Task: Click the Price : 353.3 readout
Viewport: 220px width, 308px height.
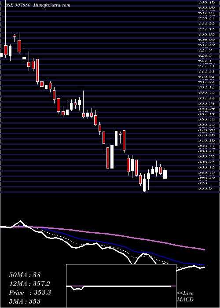Action: pyautogui.click(x=30, y=293)
